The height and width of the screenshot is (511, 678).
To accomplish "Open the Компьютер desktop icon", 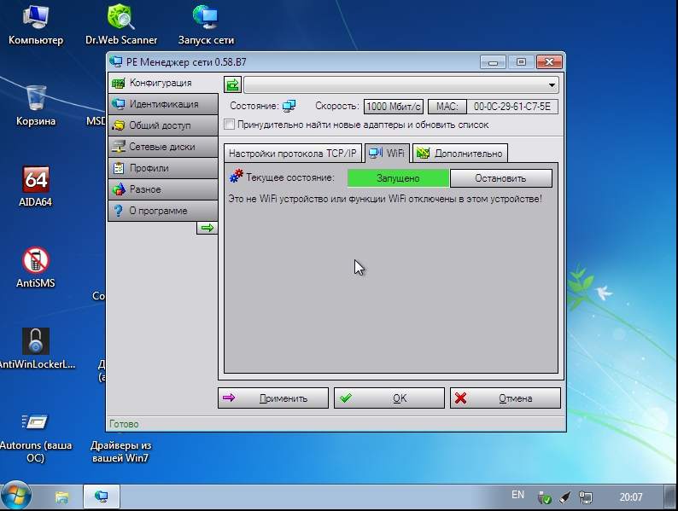I will (36, 17).
